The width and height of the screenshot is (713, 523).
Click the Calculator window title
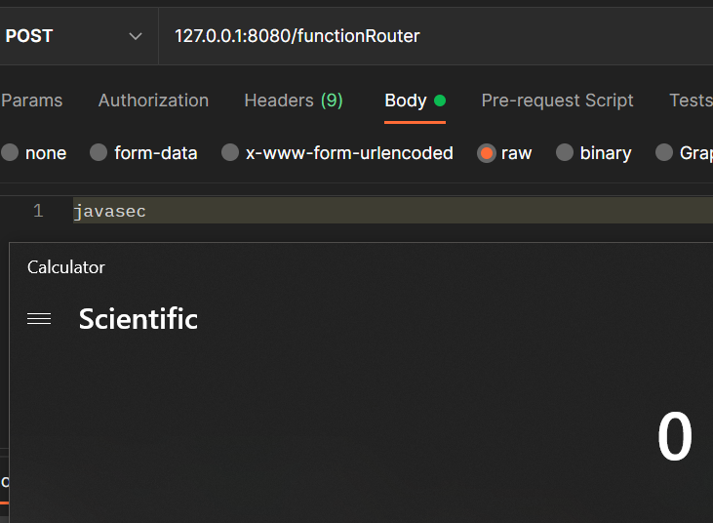tap(66, 267)
